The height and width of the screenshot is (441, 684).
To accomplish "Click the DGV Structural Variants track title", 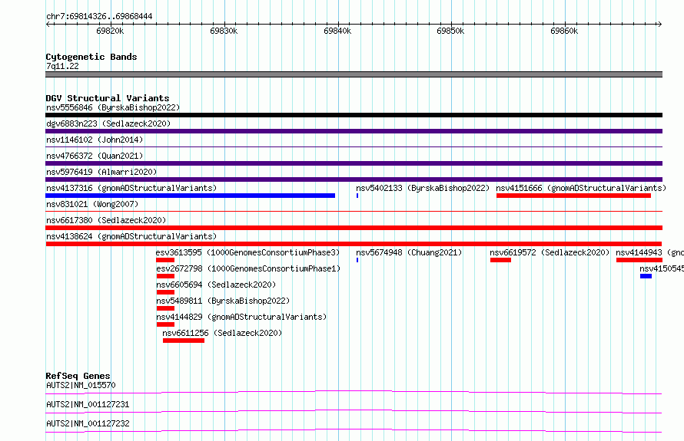I will [x=108, y=98].
